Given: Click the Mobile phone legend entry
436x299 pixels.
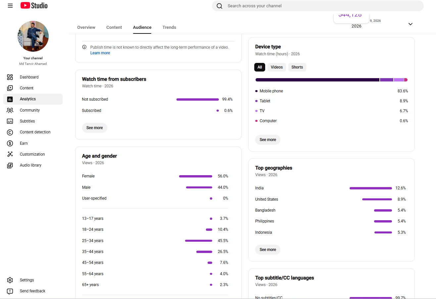Looking at the screenshot, I should [x=331, y=91].
